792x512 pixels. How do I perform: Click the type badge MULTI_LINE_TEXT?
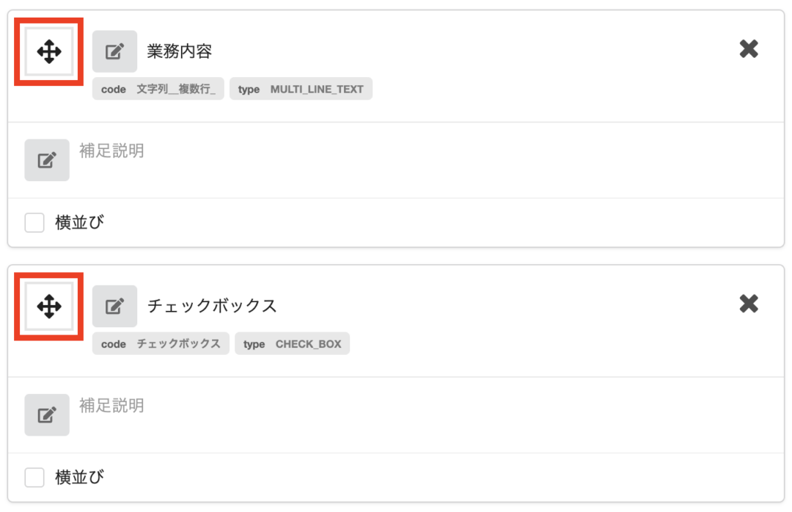(x=301, y=89)
